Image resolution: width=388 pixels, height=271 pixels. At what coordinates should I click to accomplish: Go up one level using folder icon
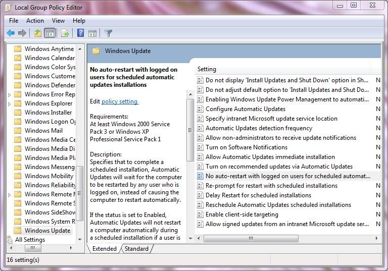point(37,33)
